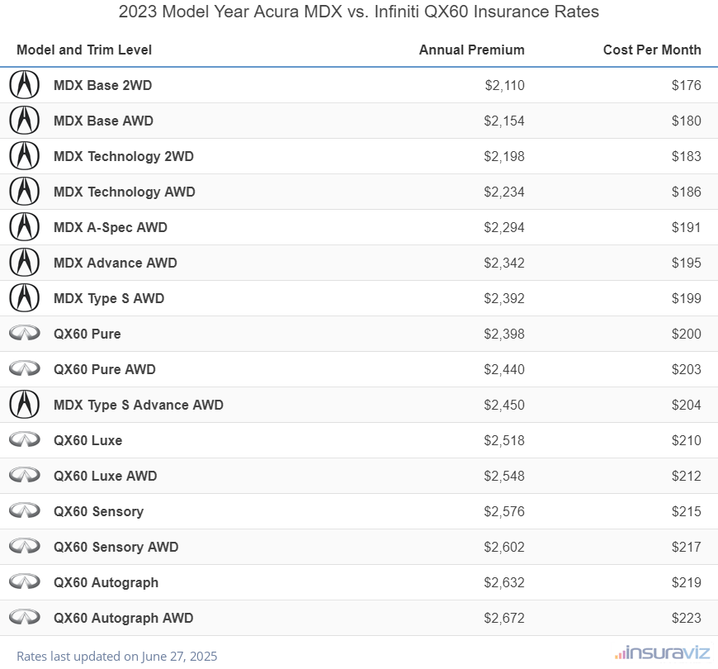Viewport: 718px width, 669px height.
Task: Select the 'QX60 Sensory' trim name
Action: [98, 511]
